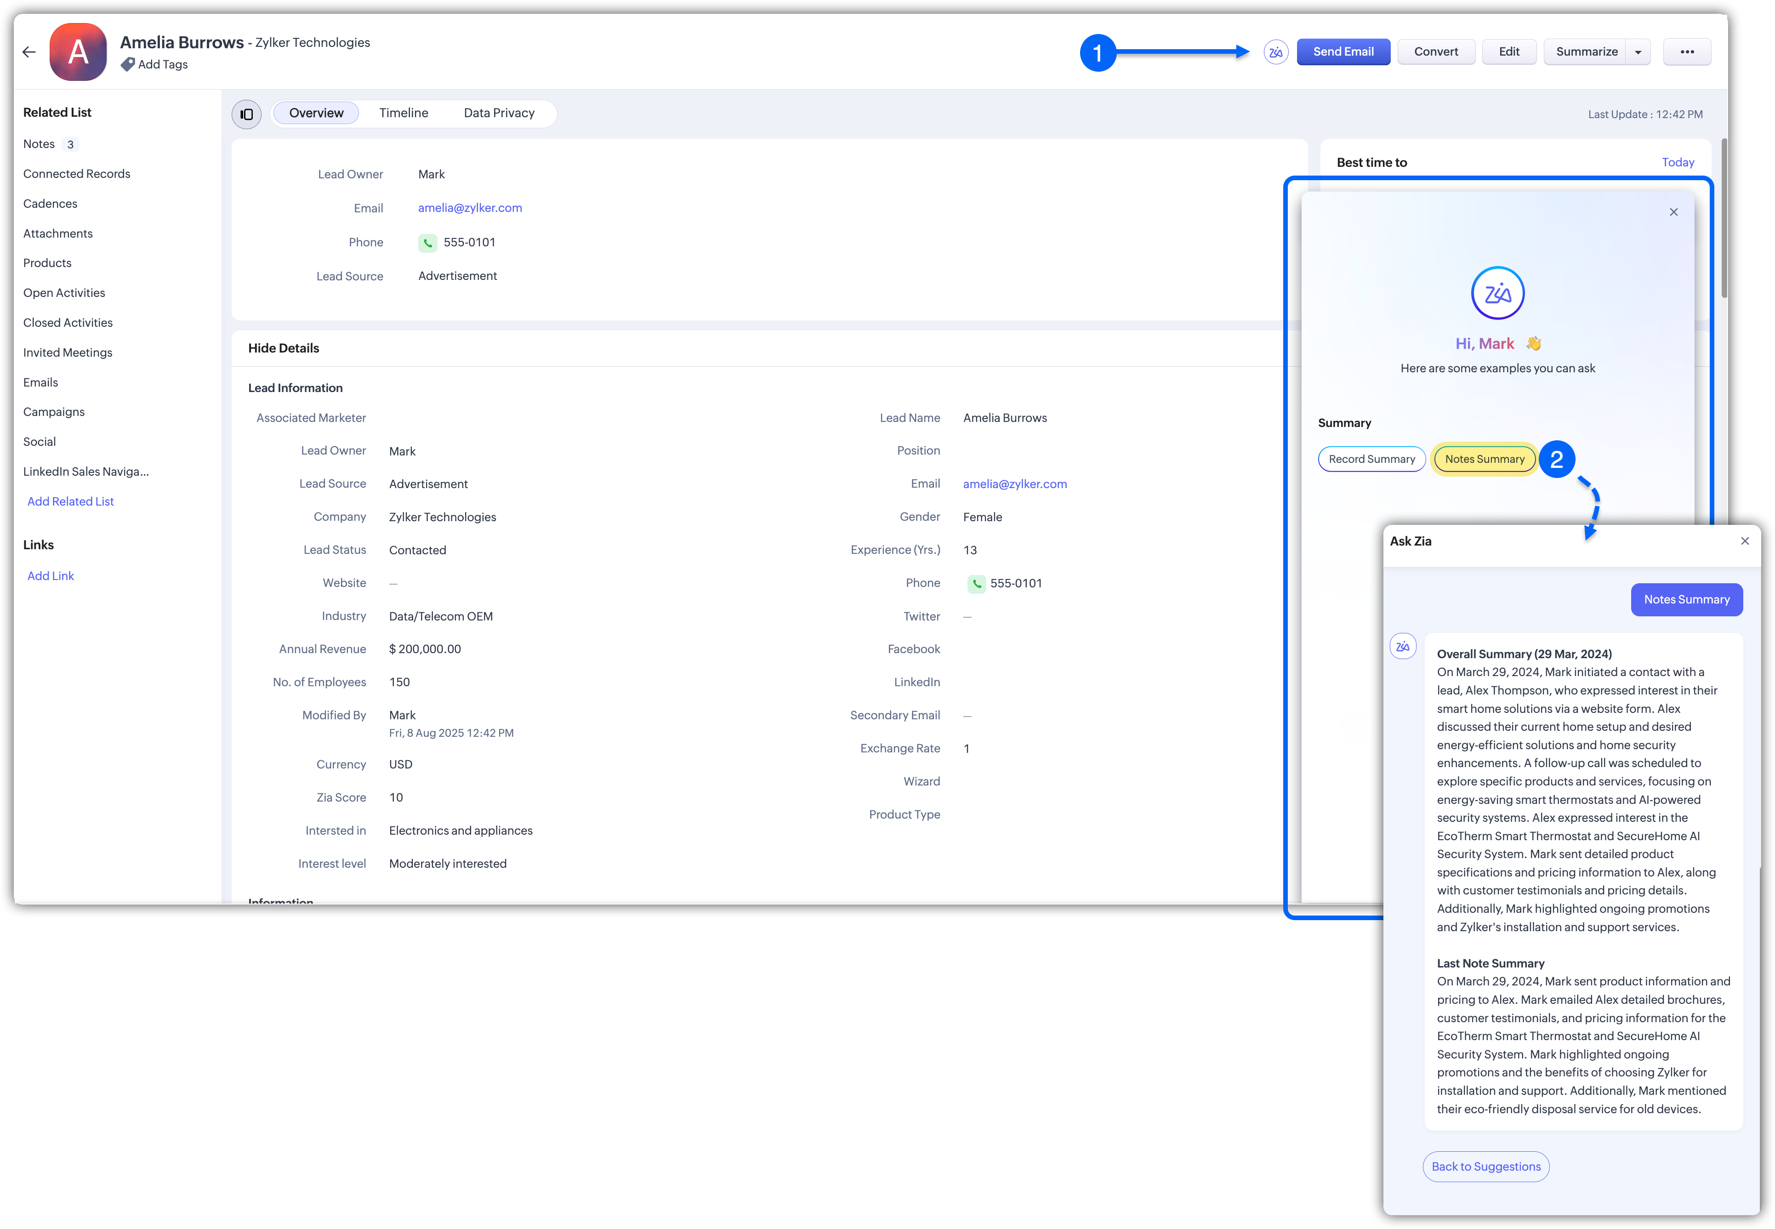This screenshot has height=1229, width=1775.
Task: Click the green phone icon beside 555-0101
Action: [427, 243]
